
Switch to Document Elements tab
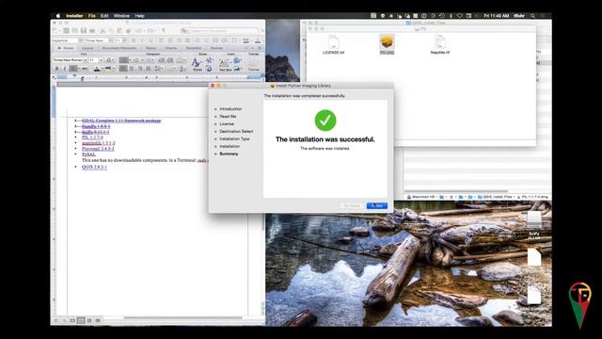pyautogui.click(x=119, y=48)
